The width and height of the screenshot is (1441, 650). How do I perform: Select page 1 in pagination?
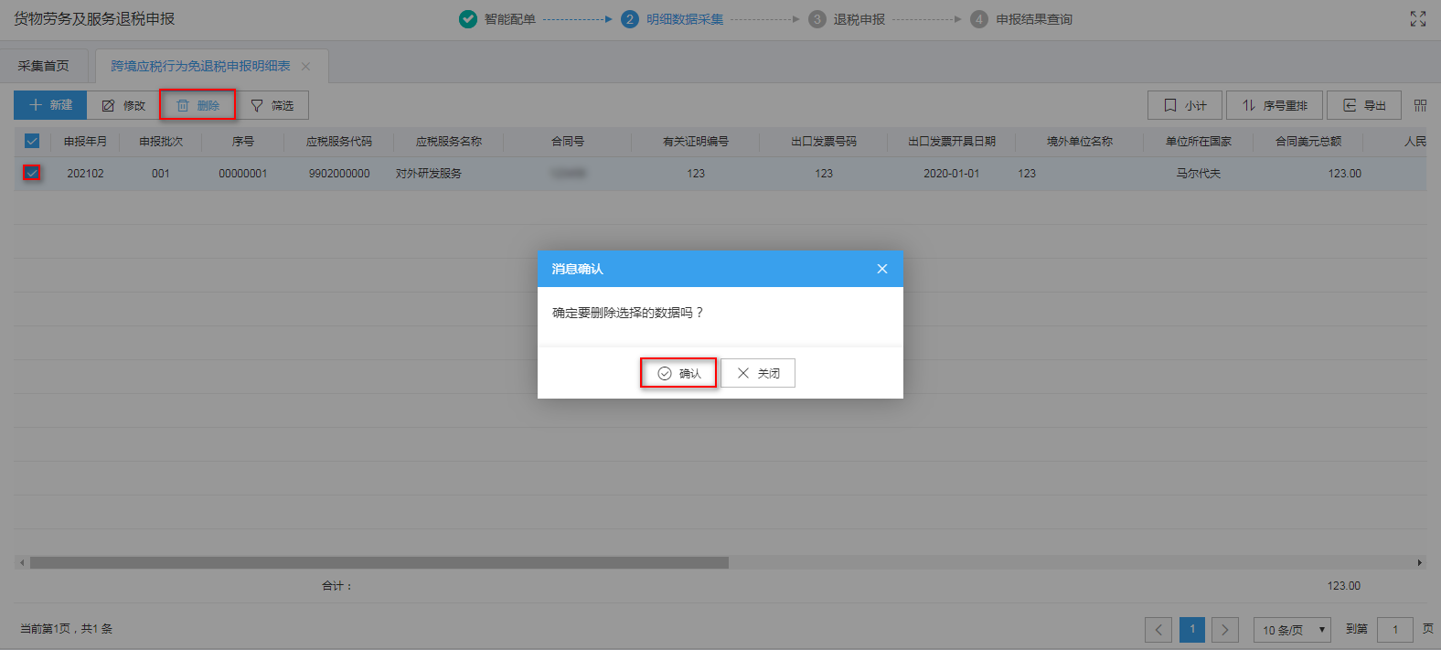click(x=1192, y=629)
